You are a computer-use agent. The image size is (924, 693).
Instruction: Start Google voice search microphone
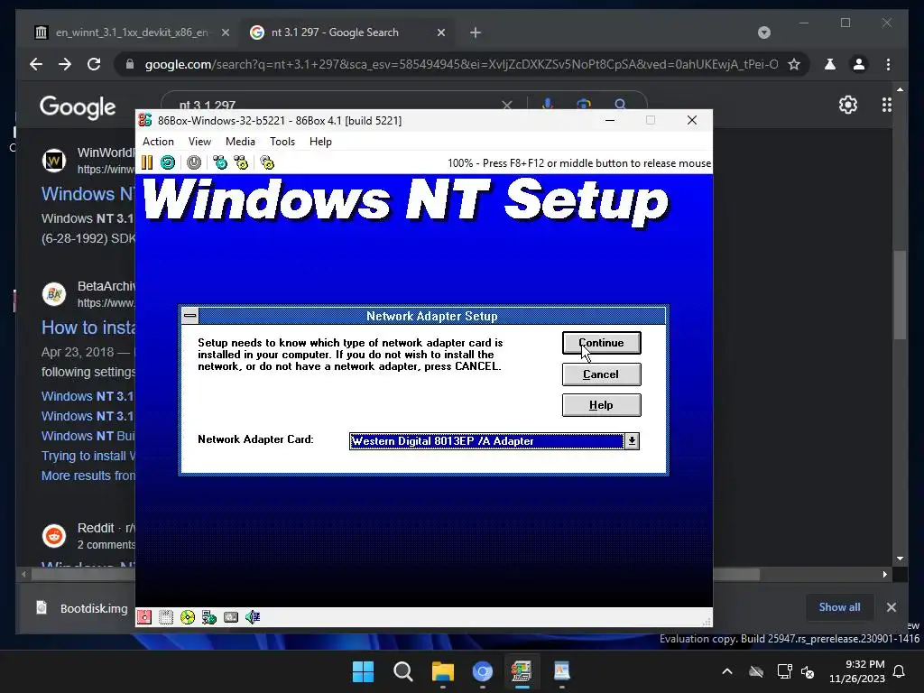point(548,105)
